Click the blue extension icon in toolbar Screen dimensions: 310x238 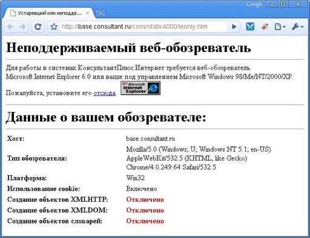tap(250, 27)
